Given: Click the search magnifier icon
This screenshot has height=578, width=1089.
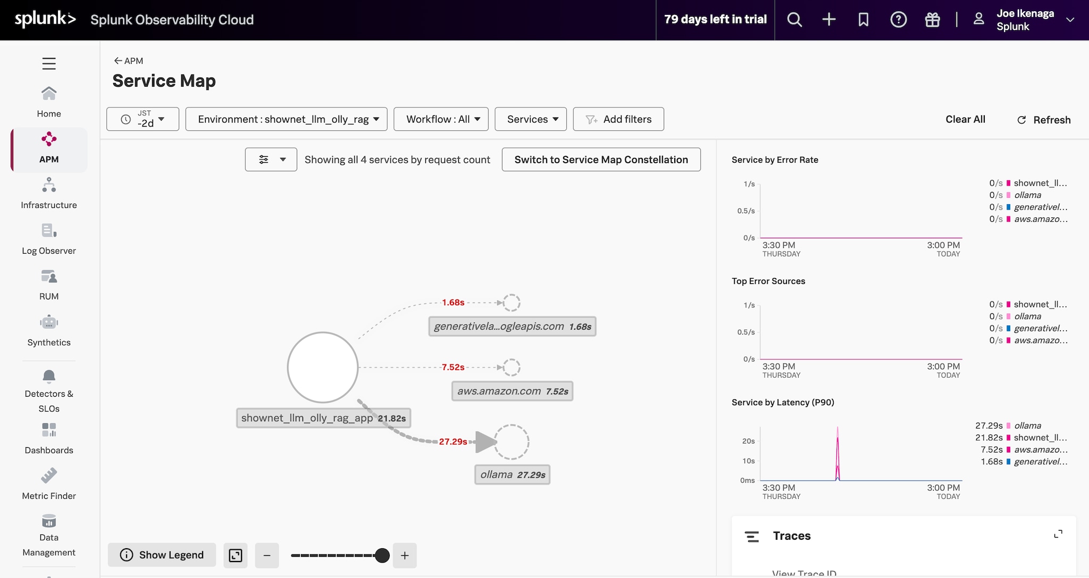Looking at the screenshot, I should [794, 20].
